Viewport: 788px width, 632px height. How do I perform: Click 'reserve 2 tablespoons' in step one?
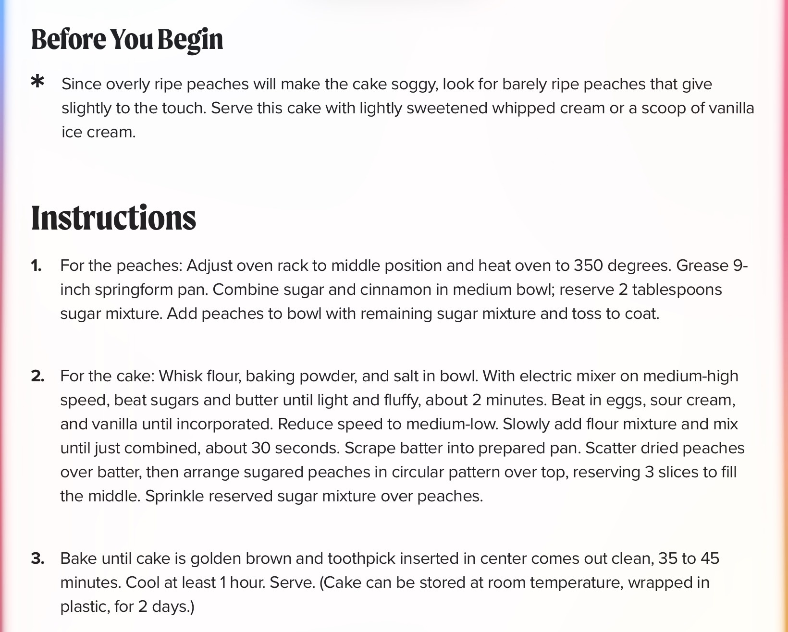pos(640,290)
